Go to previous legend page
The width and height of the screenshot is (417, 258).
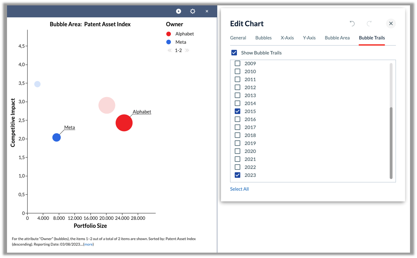(169, 50)
